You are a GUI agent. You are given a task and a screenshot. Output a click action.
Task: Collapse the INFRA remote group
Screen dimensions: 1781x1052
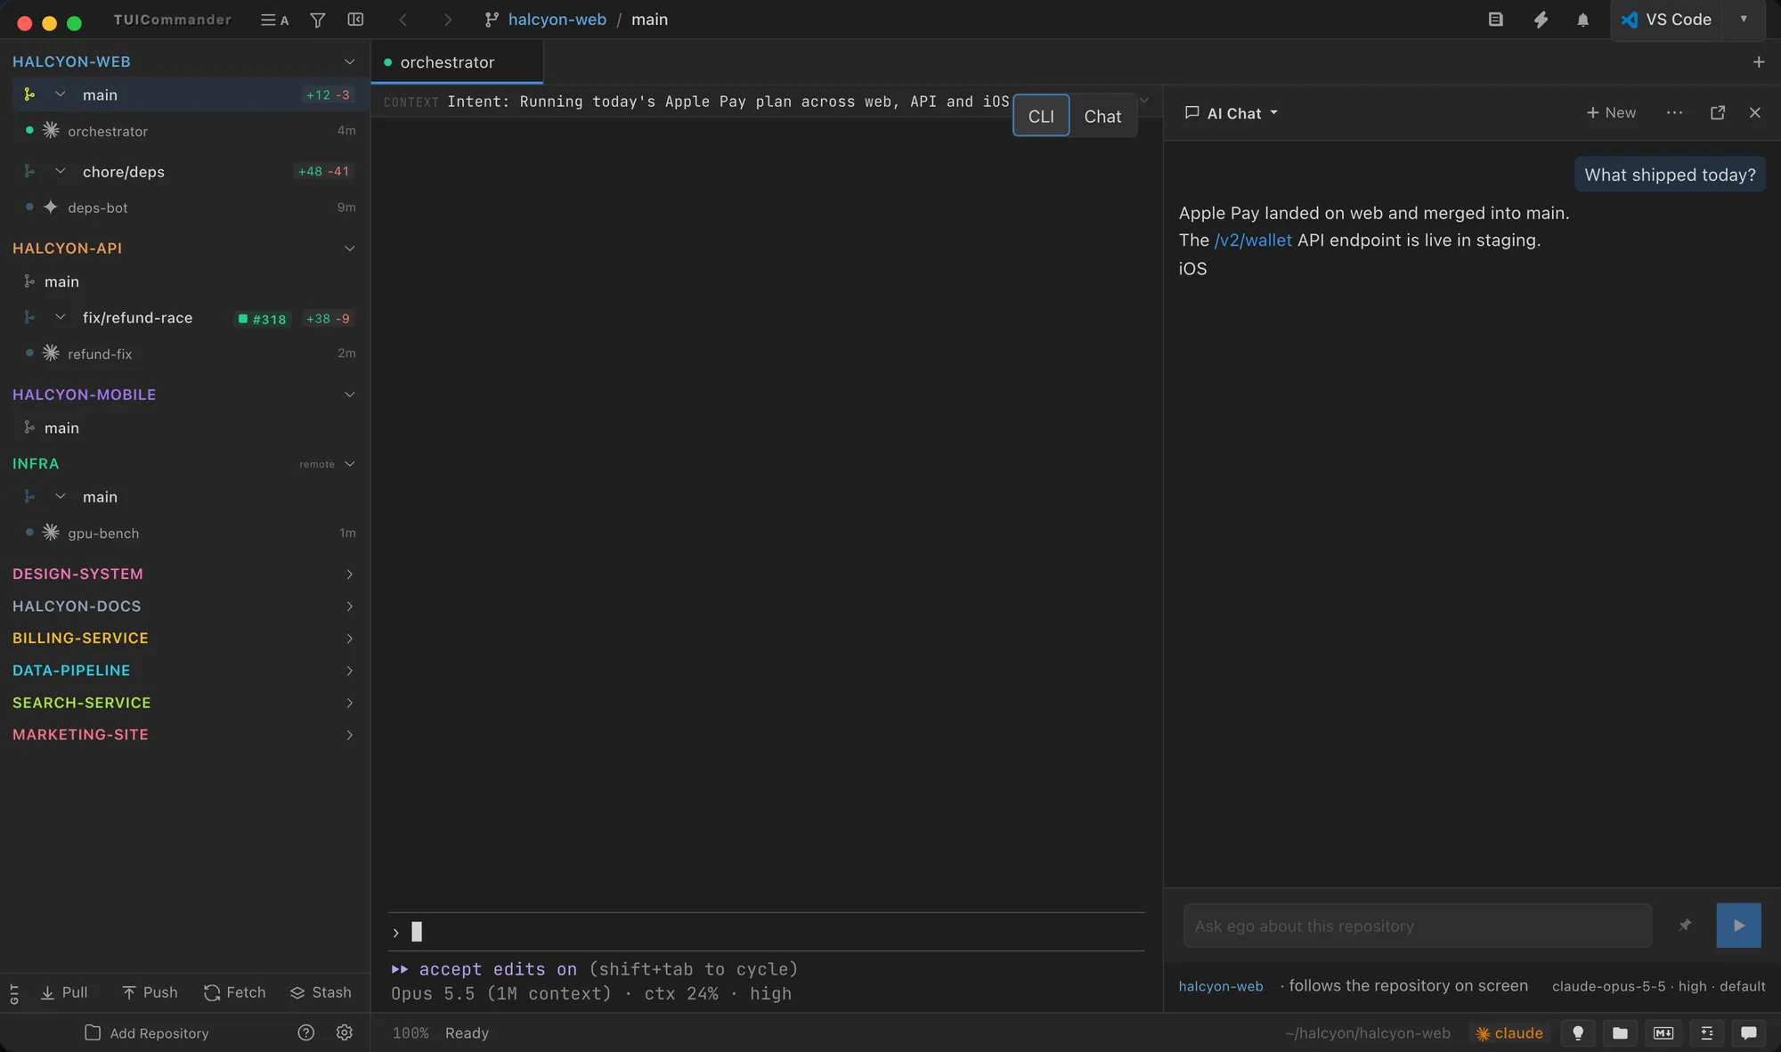click(349, 464)
